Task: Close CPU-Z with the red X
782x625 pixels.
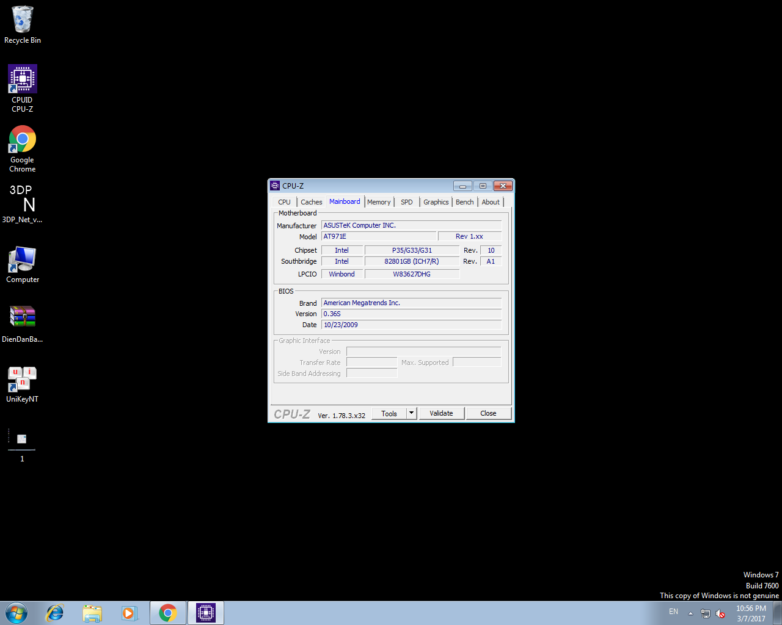Action: (x=503, y=186)
